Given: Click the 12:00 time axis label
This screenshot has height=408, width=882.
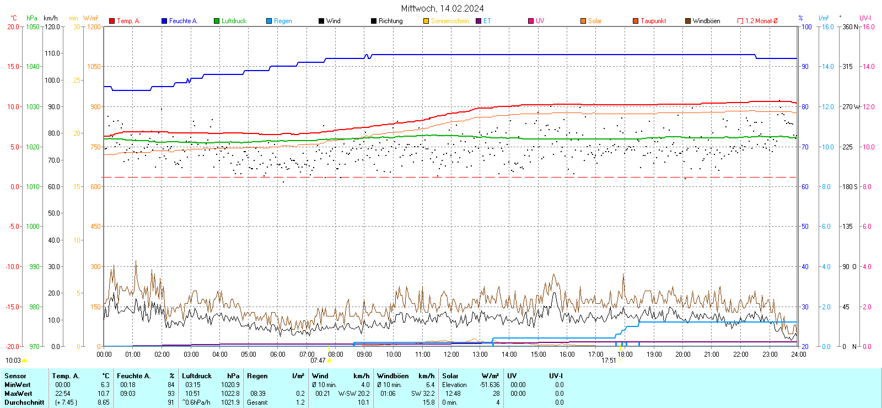Looking at the screenshot, I should (x=451, y=355).
